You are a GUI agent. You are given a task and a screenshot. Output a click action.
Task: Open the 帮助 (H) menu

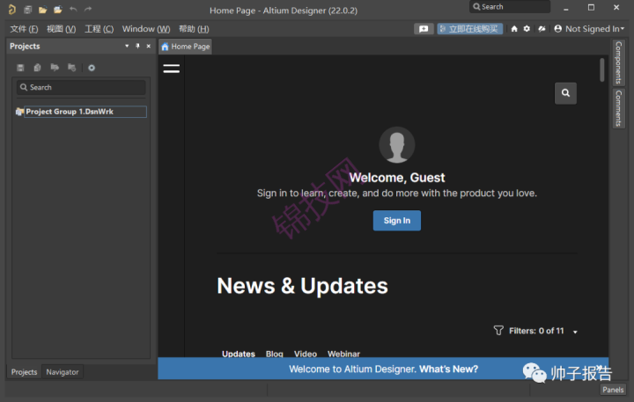pyautogui.click(x=194, y=29)
